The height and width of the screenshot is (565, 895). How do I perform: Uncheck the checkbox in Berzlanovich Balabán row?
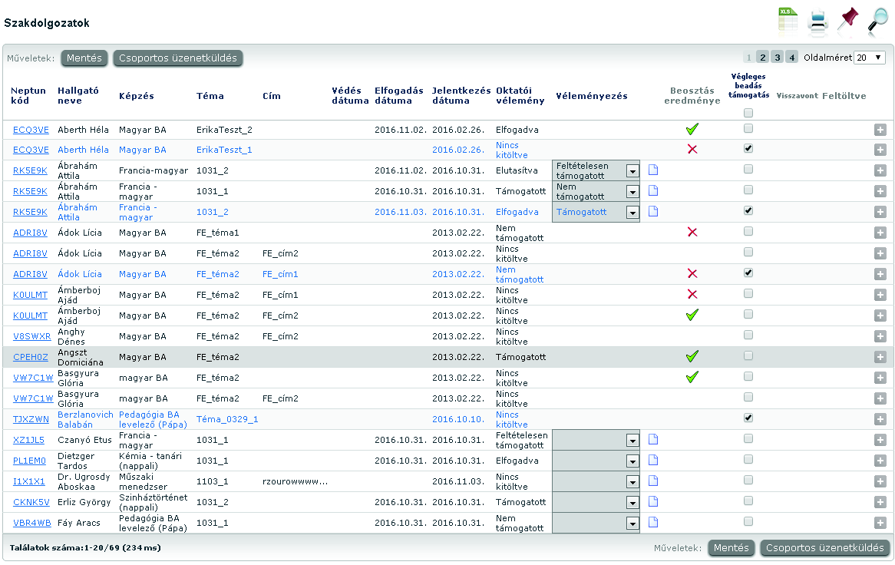(748, 418)
